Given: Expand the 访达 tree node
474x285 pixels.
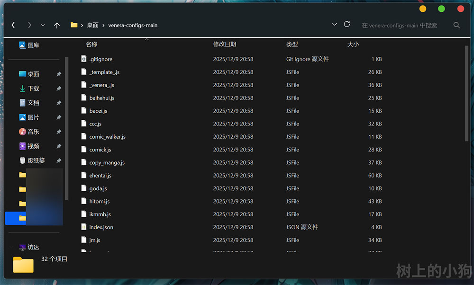Looking at the screenshot, I should [12, 247].
